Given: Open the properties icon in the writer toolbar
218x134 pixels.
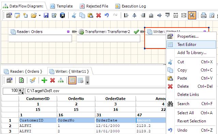Looking at the screenshot, I should (10, 80).
